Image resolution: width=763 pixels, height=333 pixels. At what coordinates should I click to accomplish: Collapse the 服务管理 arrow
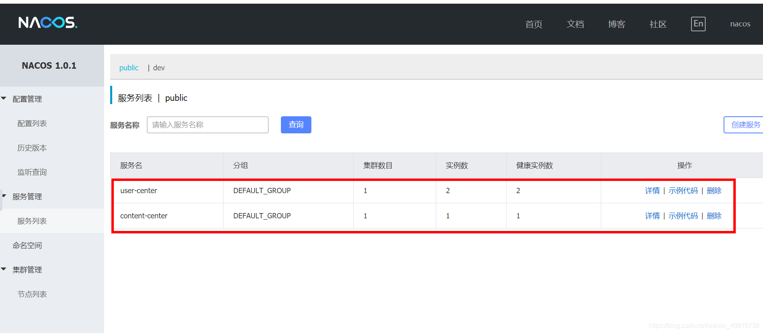click(4, 196)
